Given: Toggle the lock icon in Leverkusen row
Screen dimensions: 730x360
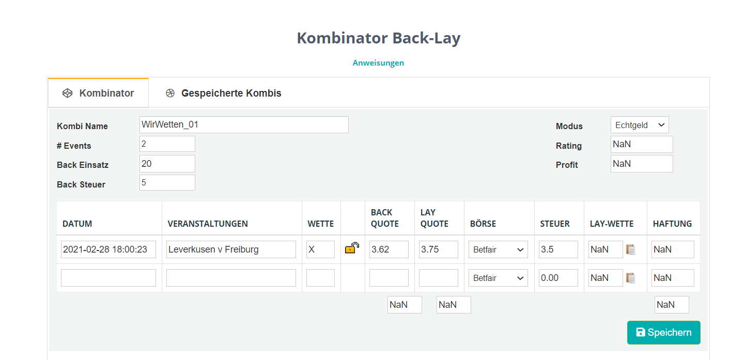Looking at the screenshot, I should click(352, 248).
